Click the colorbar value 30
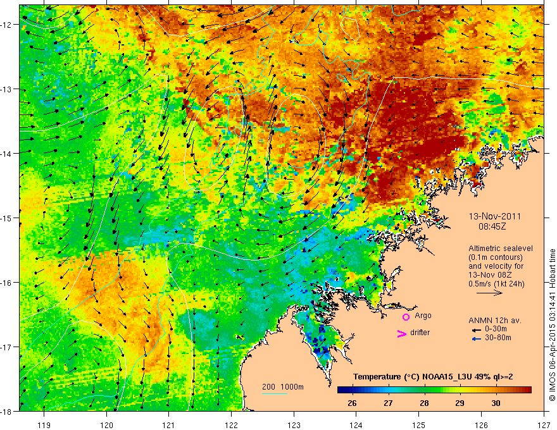Screen dimensions: 557x430 point(496,403)
